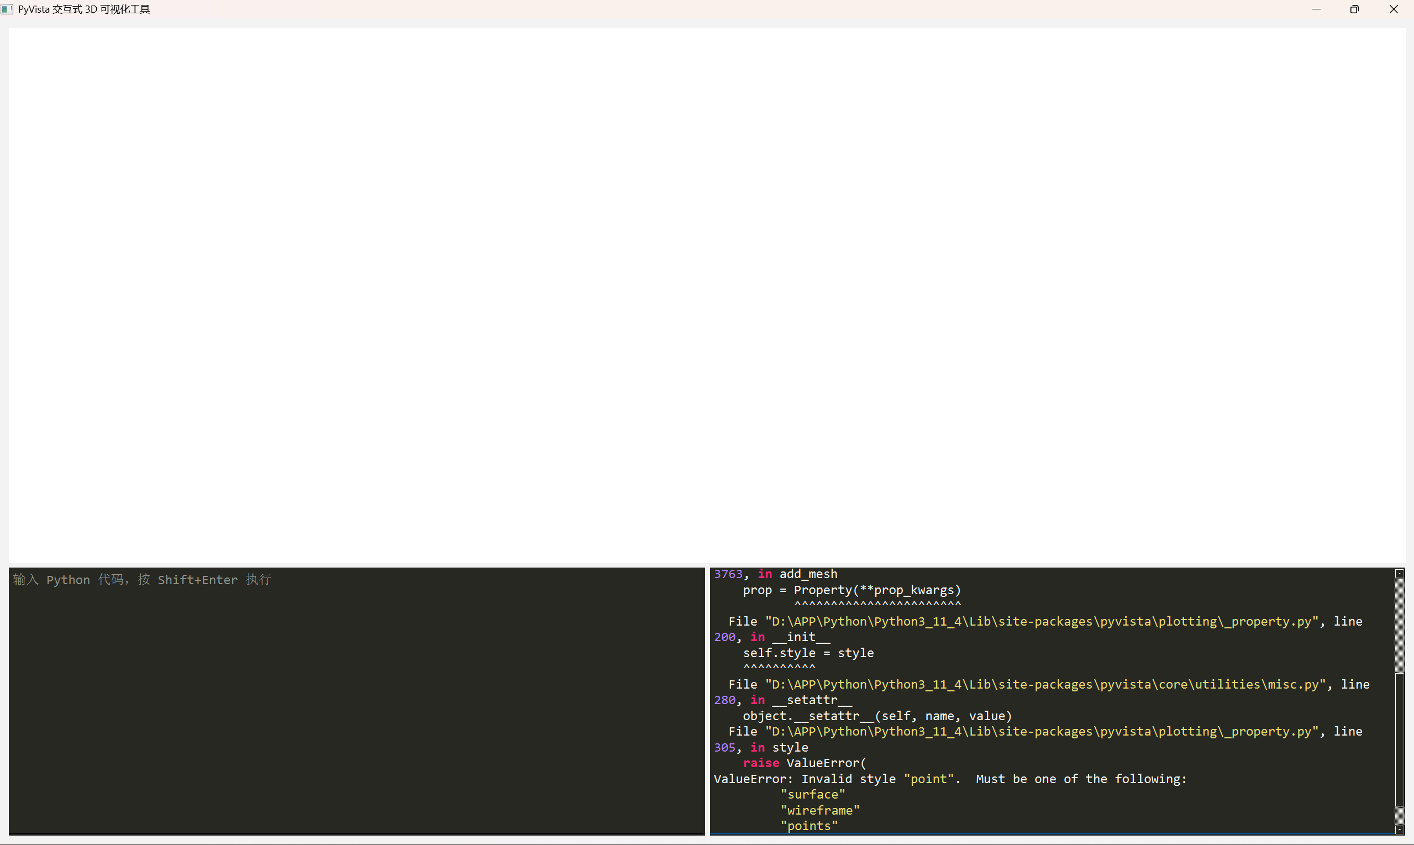Click the "wireframe" text in error output
This screenshot has height=845, width=1414.
pos(819,810)
